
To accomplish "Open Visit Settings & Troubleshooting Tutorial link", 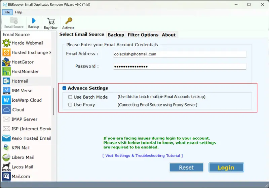I will (x=143, y=156).
